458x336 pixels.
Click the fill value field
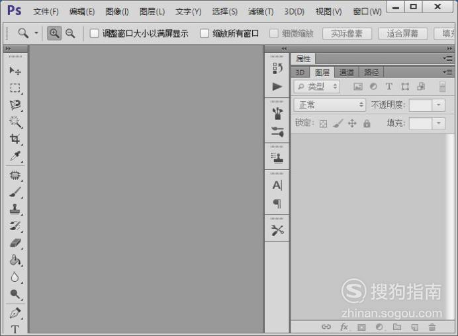tap(421, 123)
